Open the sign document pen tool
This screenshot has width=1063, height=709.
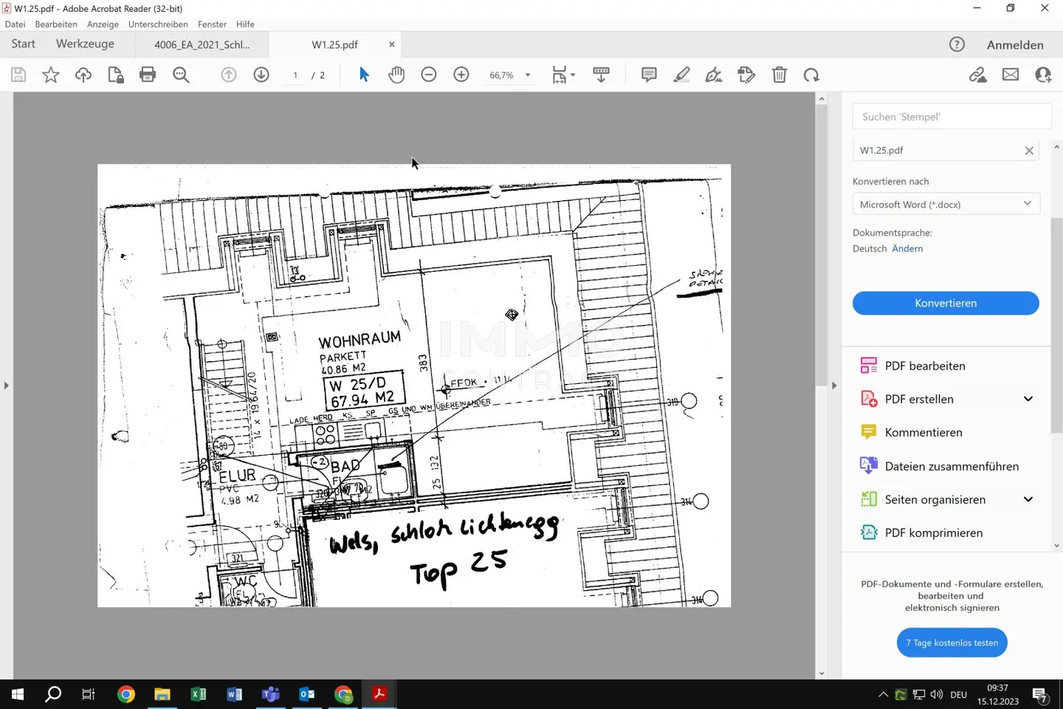pyautogui.click(x=714, y=75)
